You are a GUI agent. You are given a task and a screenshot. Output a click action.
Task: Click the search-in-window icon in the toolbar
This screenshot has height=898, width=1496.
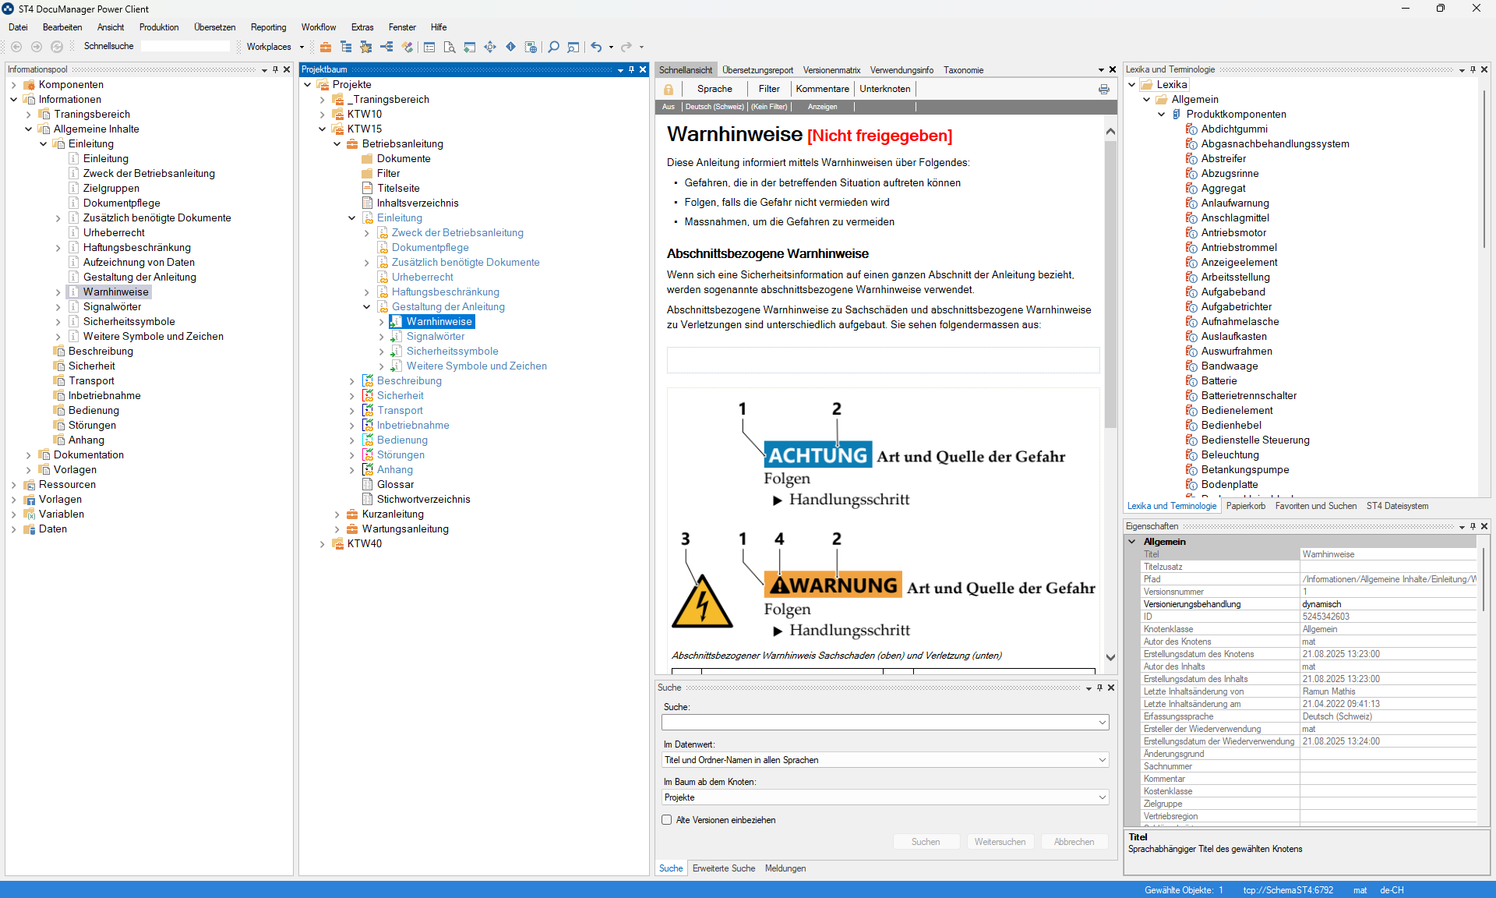pos(573,47)
